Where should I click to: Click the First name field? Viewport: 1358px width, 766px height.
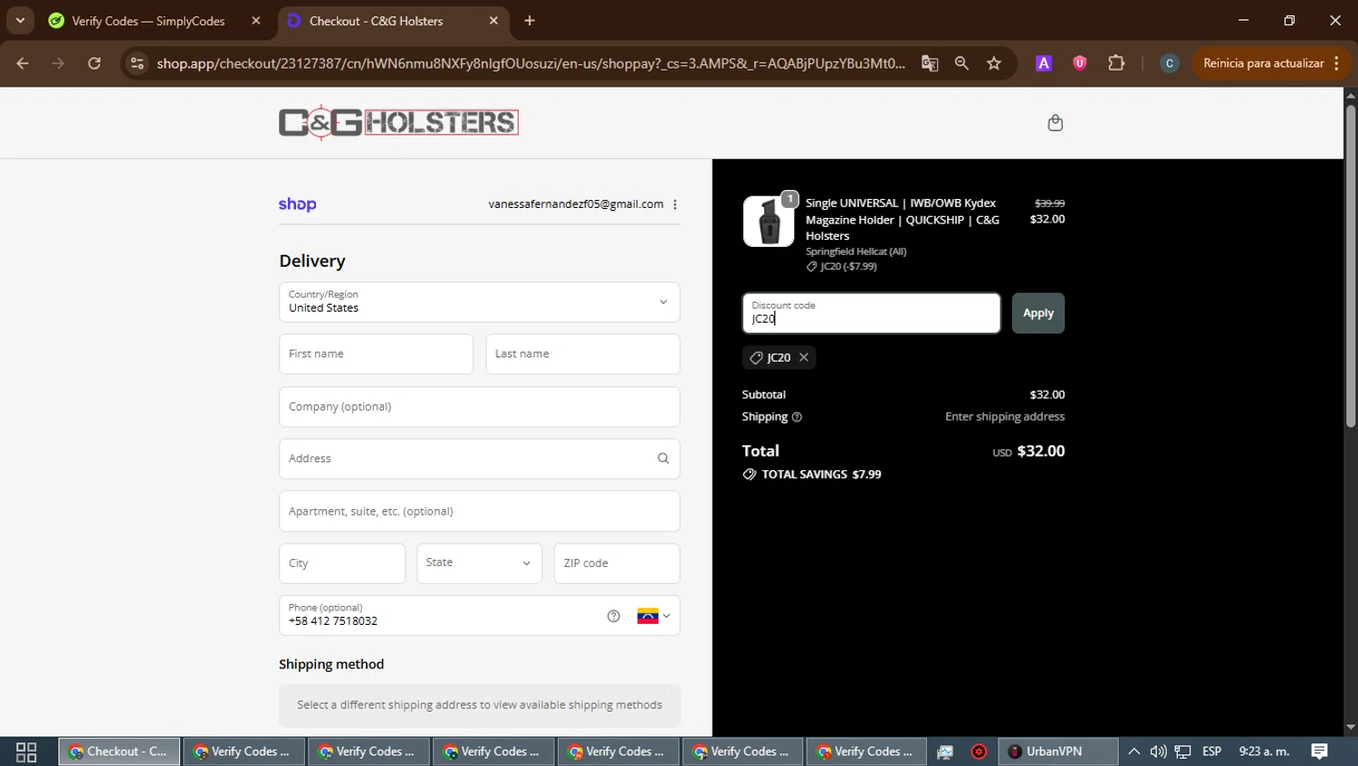[x=376, y=354]
